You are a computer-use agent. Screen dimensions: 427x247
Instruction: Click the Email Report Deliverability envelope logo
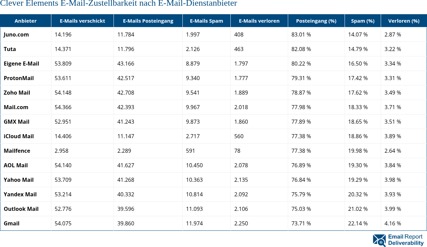pos(379,240)
